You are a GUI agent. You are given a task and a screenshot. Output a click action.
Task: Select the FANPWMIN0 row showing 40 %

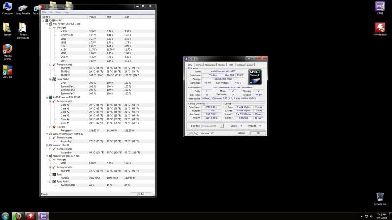[98, 185]
